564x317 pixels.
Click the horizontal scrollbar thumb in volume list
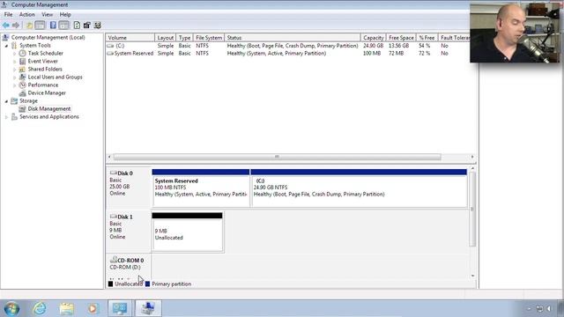pos(277,157)
